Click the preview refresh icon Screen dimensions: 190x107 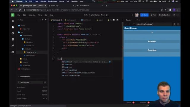coord(134,24)
